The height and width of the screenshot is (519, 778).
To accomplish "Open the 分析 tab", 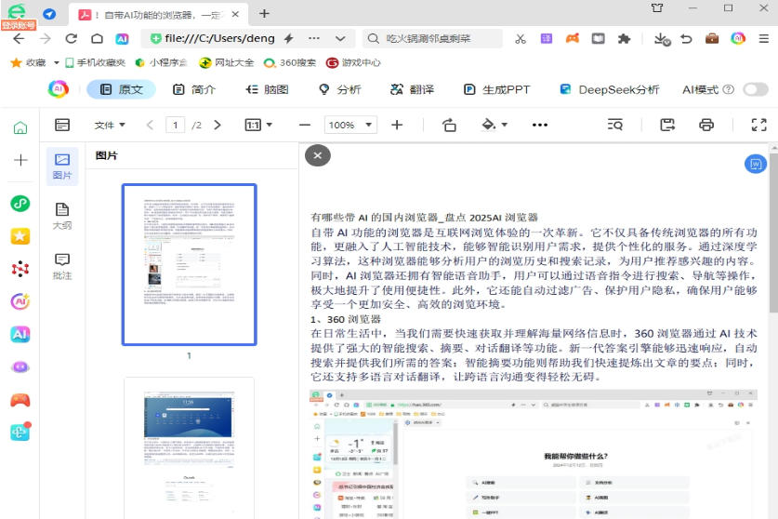I will point(339,89).
